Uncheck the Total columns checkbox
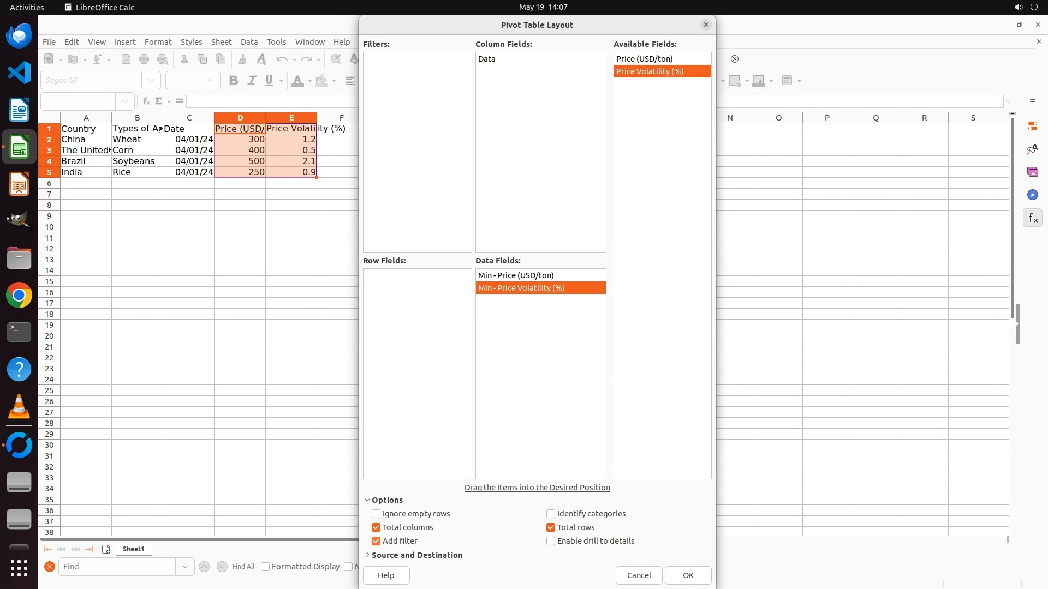The height and width of the screenshot is (589, 1048). click(x=376, y=527)
